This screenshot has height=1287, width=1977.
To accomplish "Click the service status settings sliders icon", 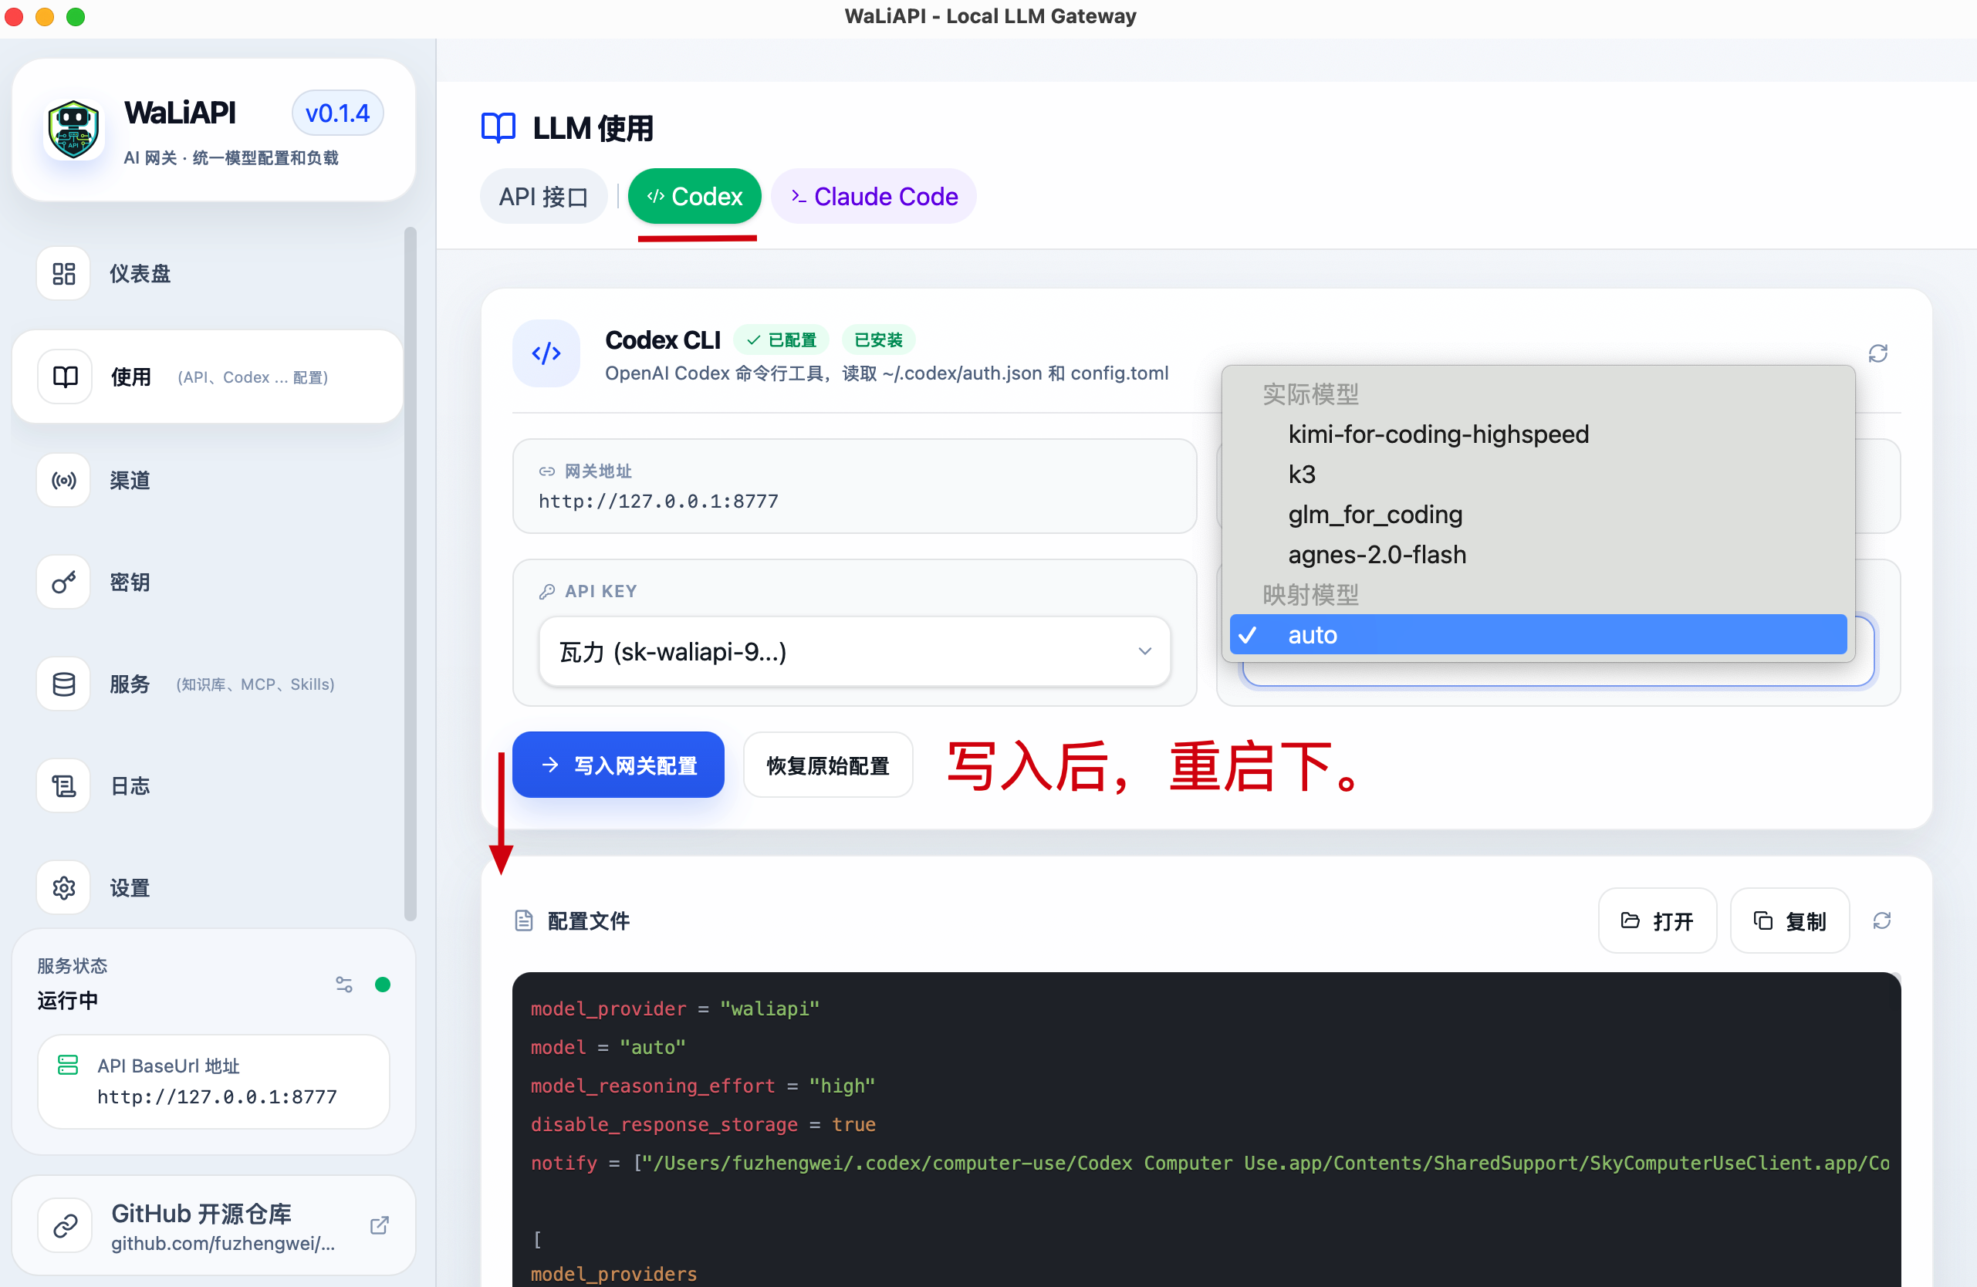I will tap(344, 984).
